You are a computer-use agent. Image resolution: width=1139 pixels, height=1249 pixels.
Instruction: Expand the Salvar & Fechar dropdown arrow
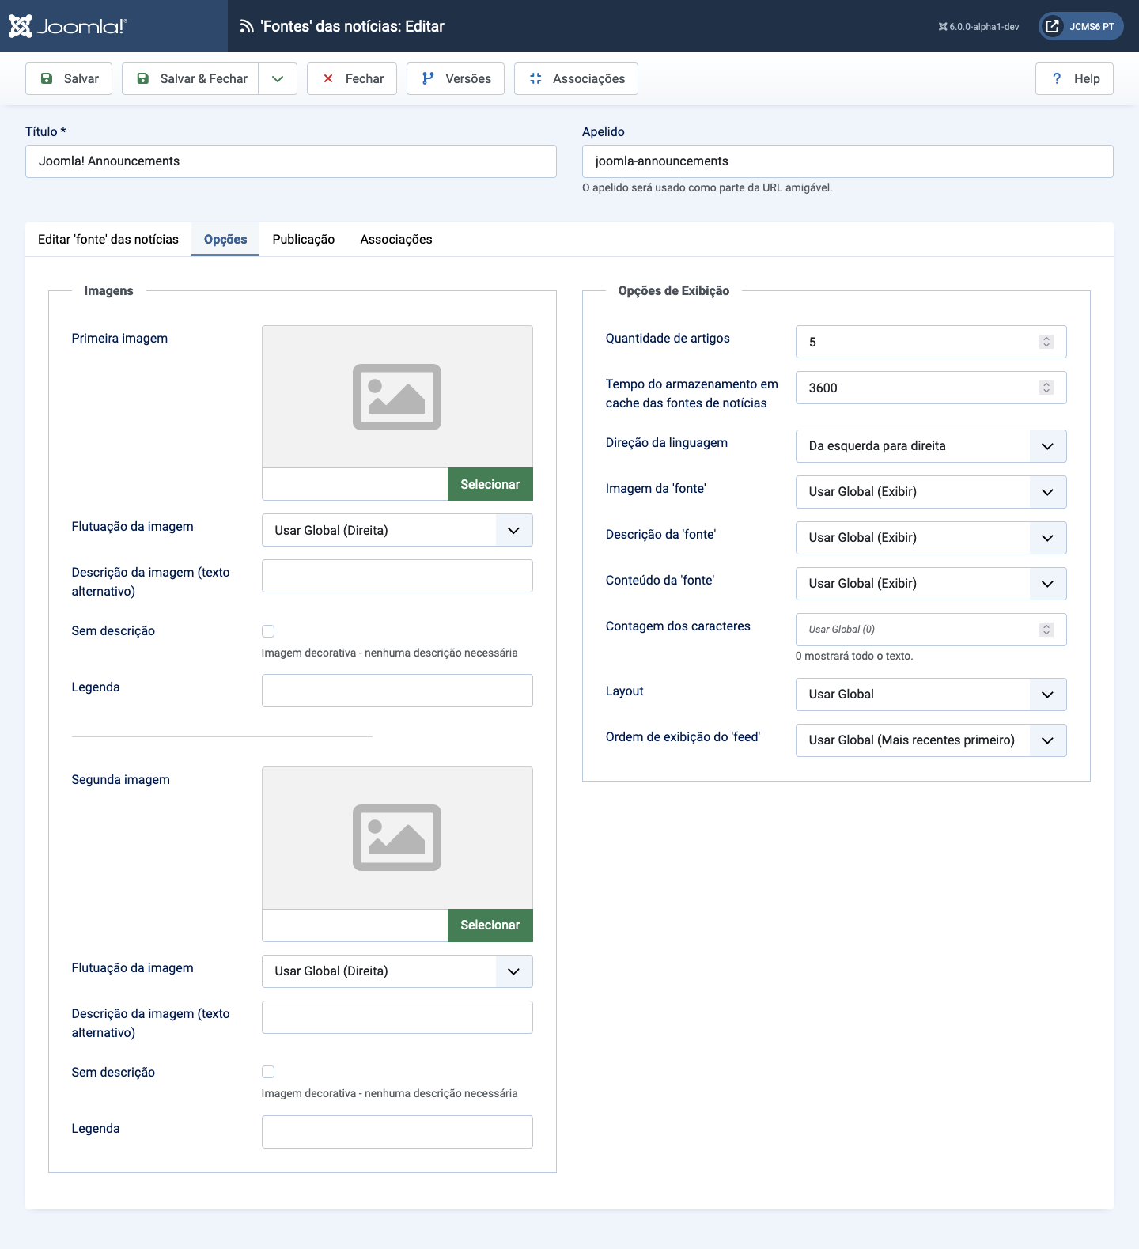[278, 78]
